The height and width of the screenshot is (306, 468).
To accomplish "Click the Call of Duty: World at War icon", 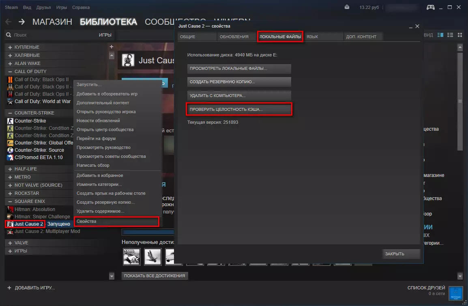I will pyautogui.click(x=10, y=101).
